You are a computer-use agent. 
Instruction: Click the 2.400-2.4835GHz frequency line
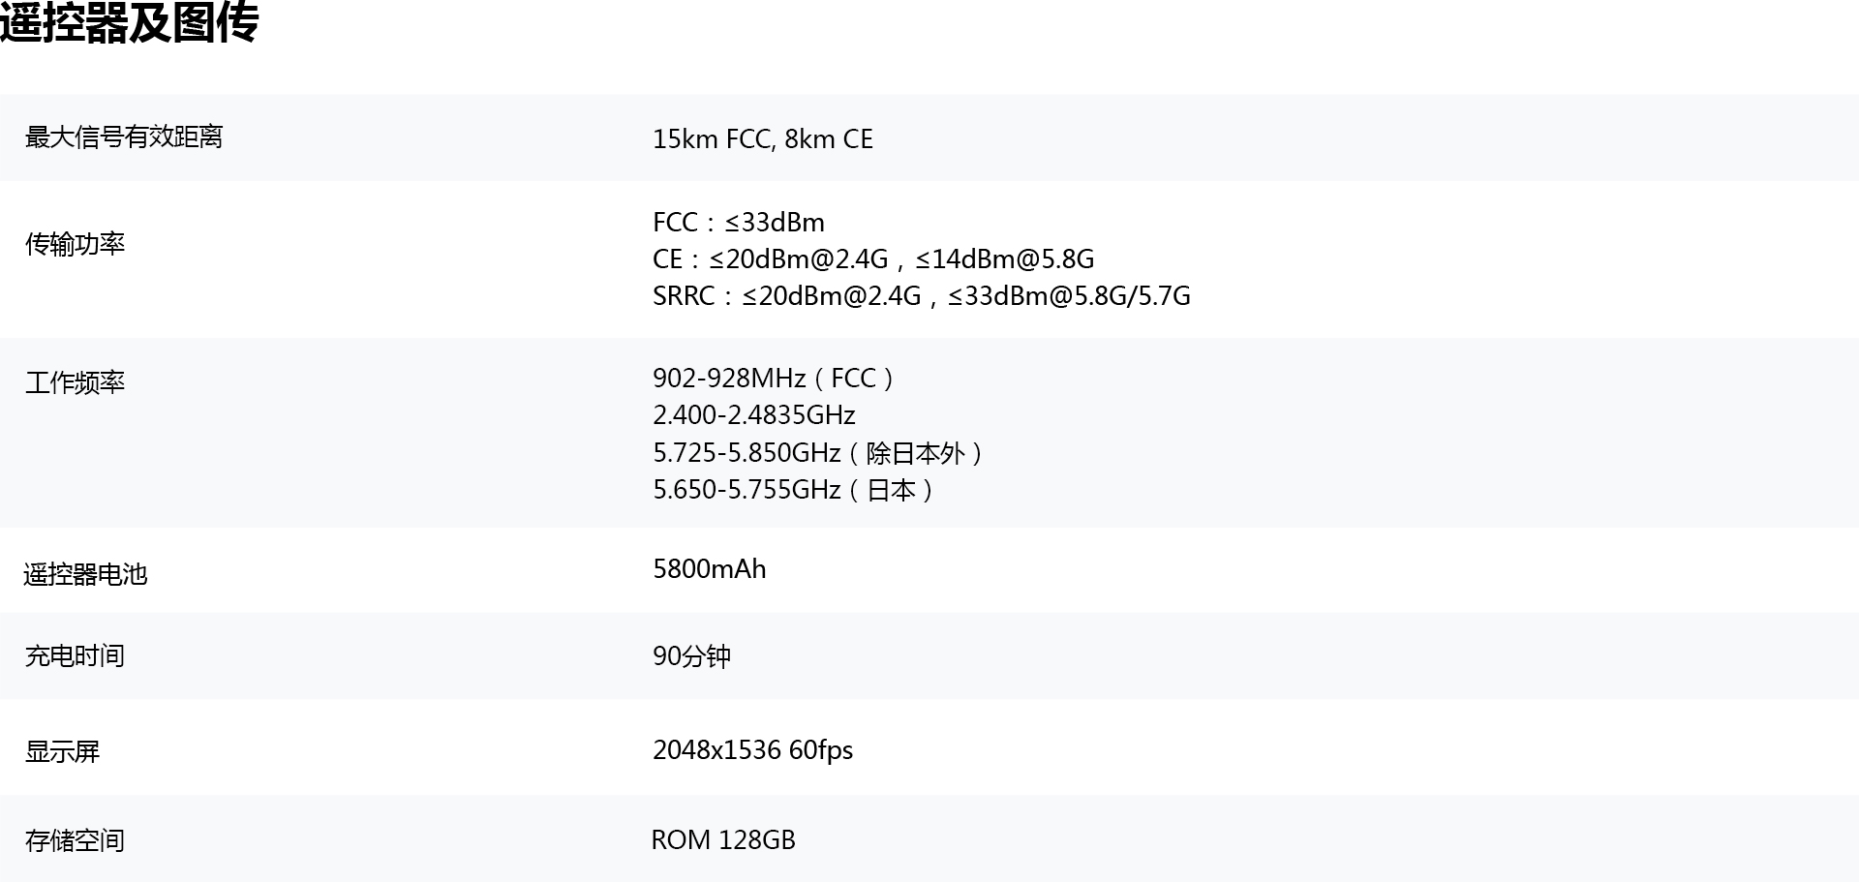pyautogui.click(x=754, y=415)
